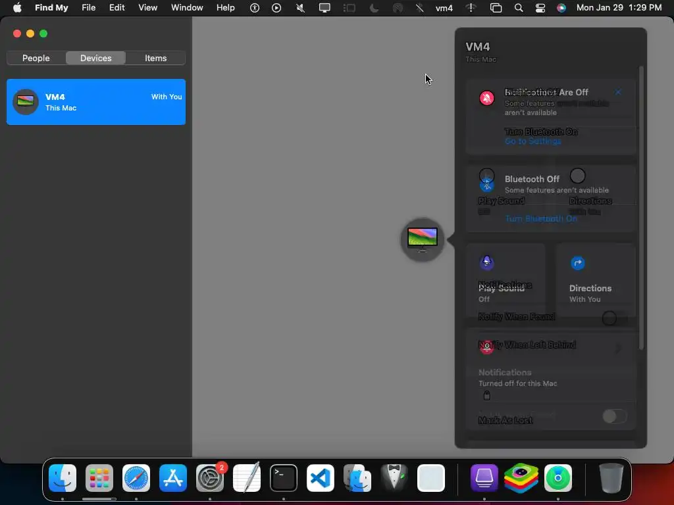Viewport: 674px width, 505px height.
Task: Click the VM4 title in info panel
Action: [478, 47]
